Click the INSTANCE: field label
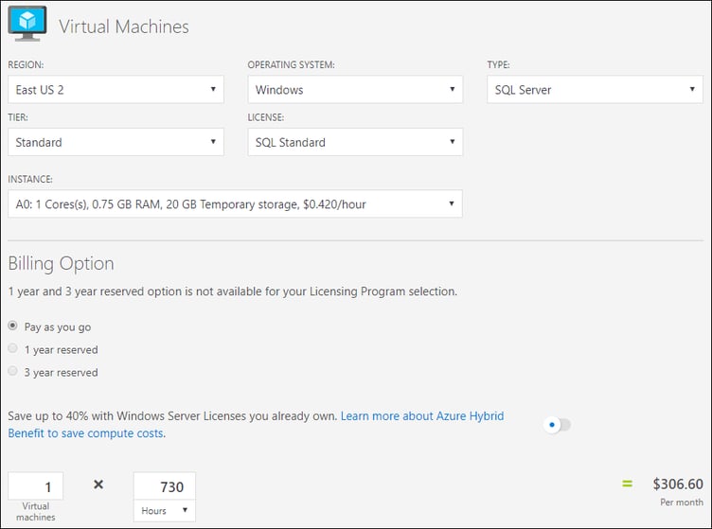Viewport: 712px width, 529px height. [30, 179]
